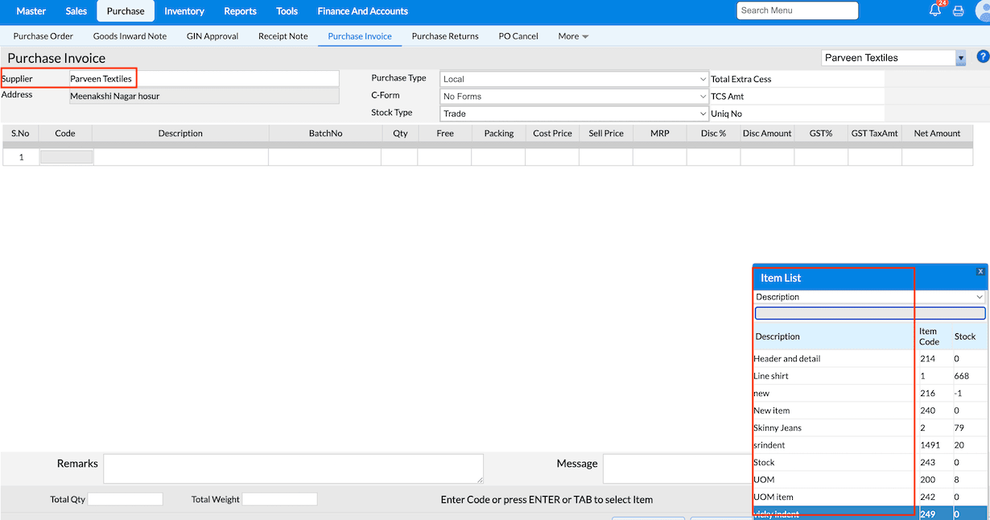Switch to GIN Approval tab
Screen dimensions: 990x520
pyautogui.click(x=212, y=36)
